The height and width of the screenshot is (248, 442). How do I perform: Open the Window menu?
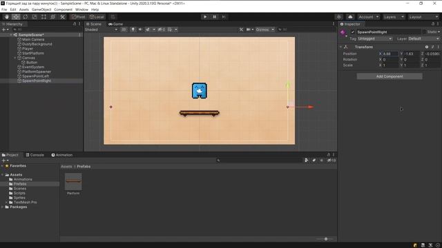[81, 10]
